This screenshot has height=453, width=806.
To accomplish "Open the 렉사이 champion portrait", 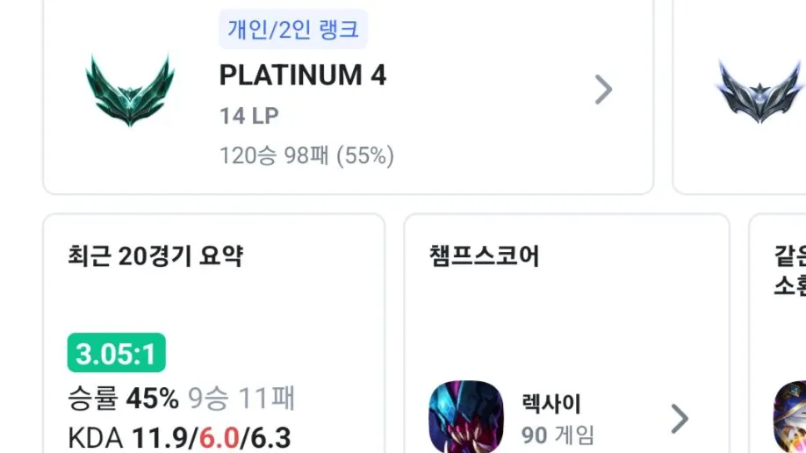I will tap(466, 416).
